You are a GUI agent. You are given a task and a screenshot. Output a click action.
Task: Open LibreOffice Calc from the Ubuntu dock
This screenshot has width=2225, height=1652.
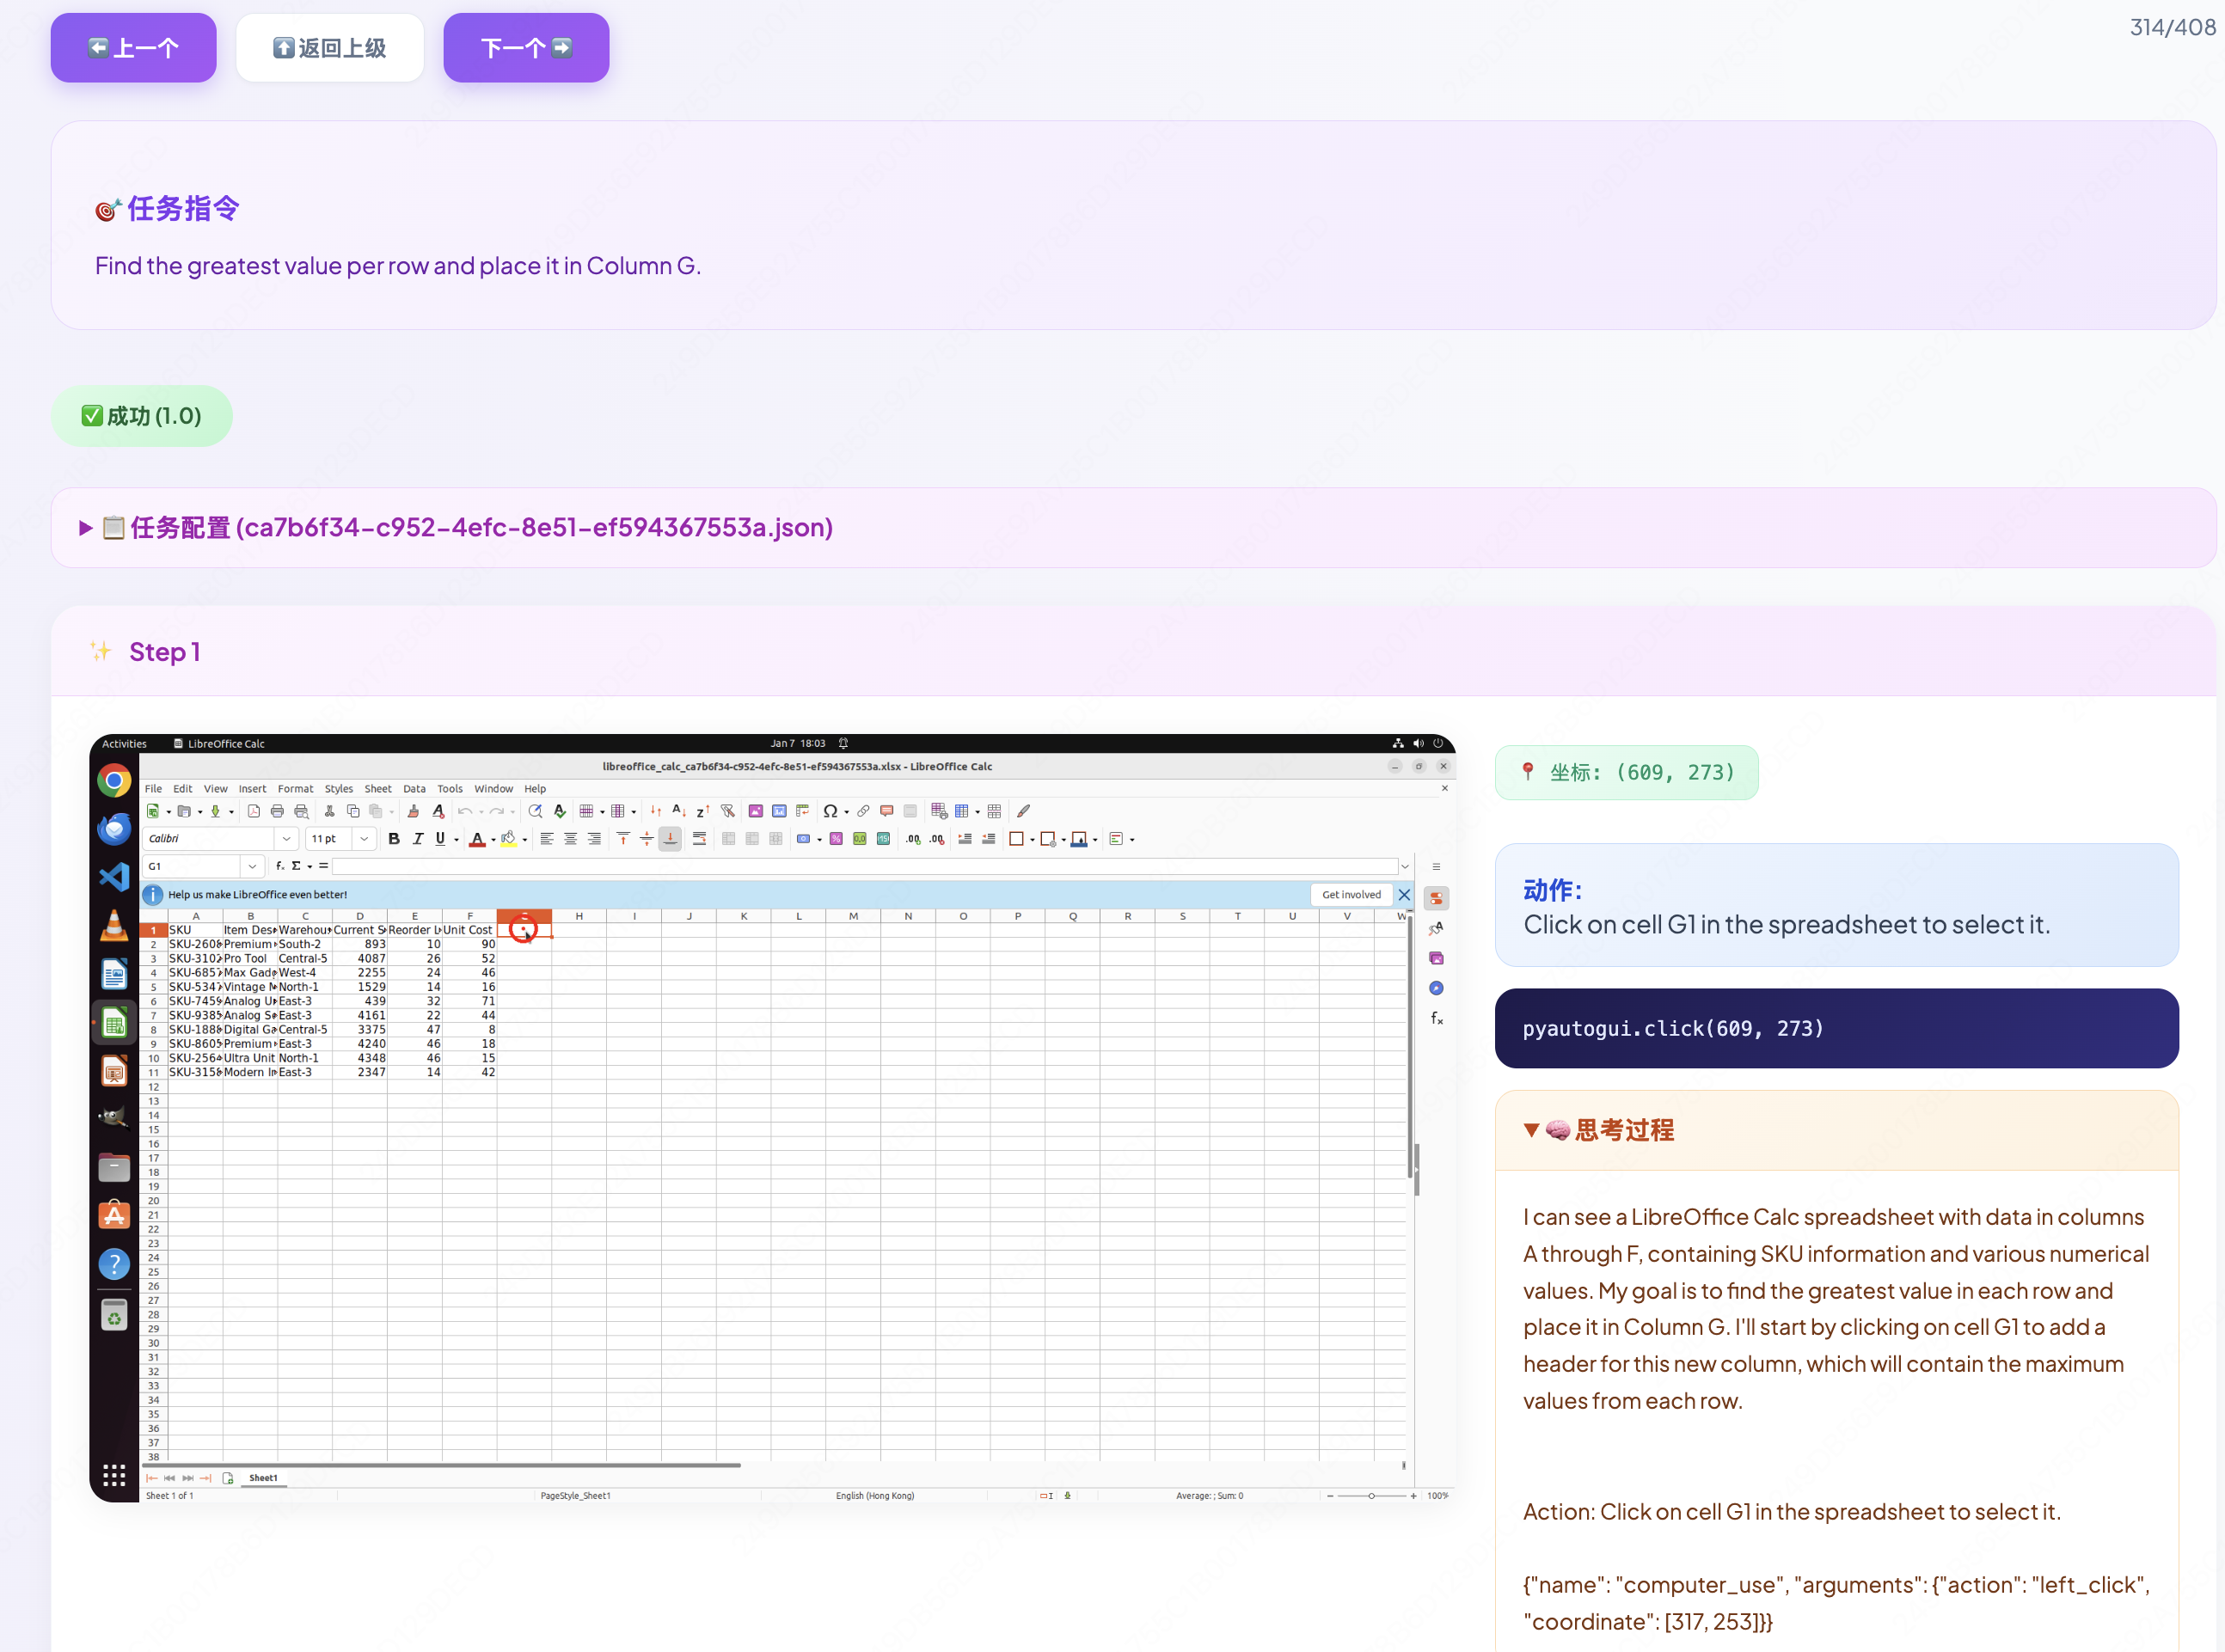(114, 1023)
